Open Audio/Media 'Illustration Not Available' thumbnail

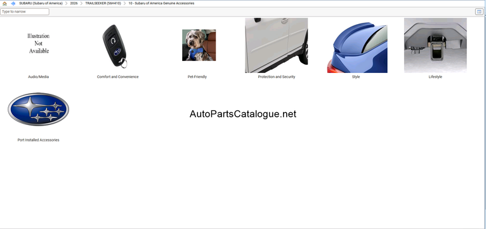(39, 43)
